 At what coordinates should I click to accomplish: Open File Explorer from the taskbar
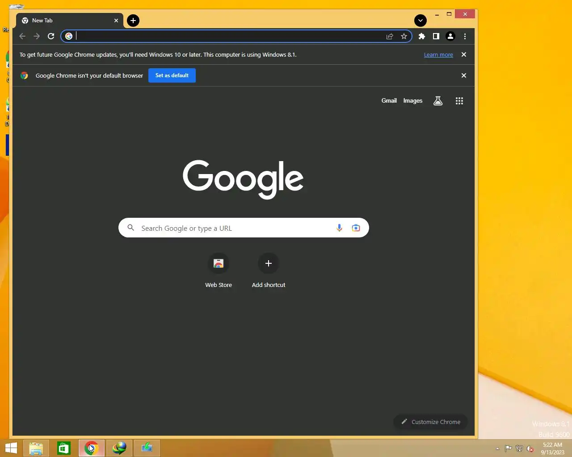tap(36, 448)
